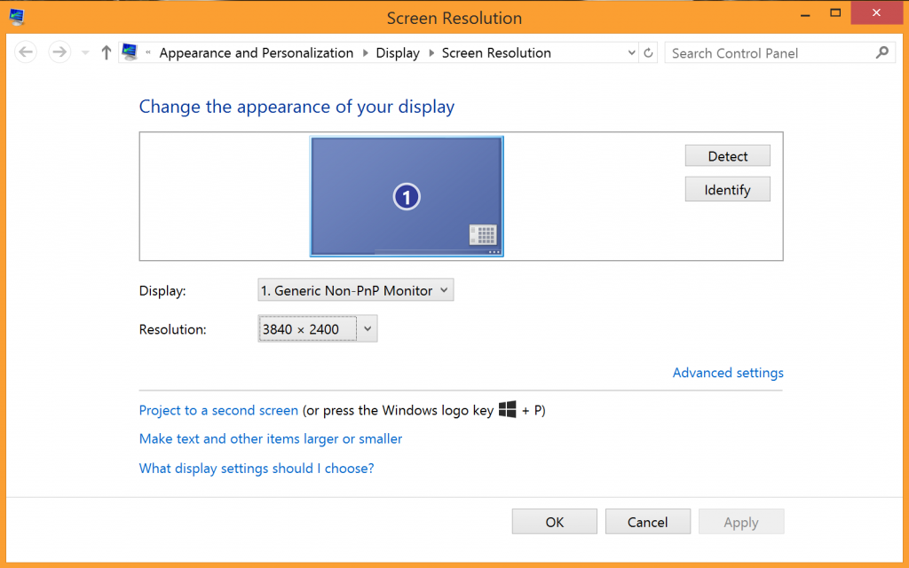Click the Detect button

(728, 156)
